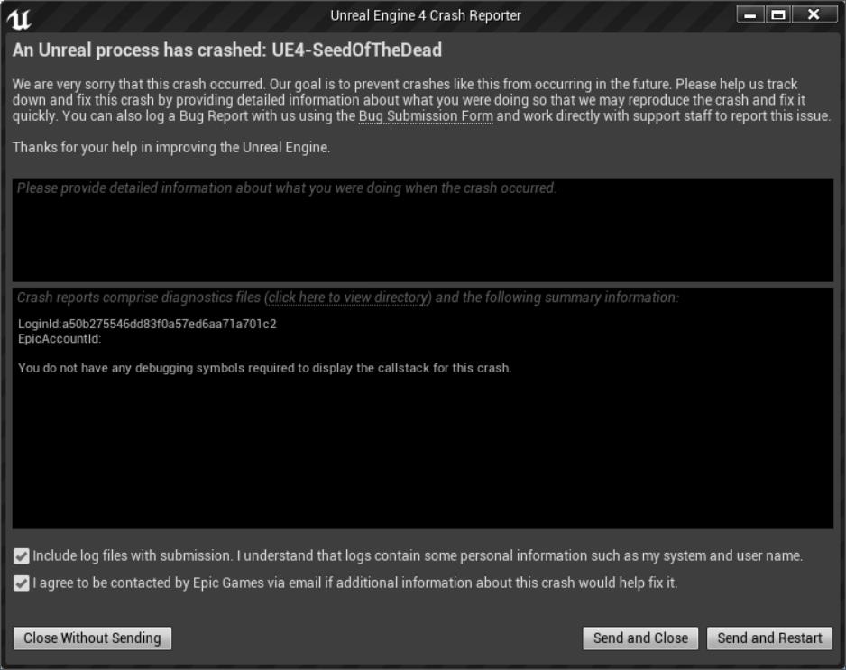Select the LoginId line in the summary
Viewport: 846px width, 670px height.
coord(147,325)
